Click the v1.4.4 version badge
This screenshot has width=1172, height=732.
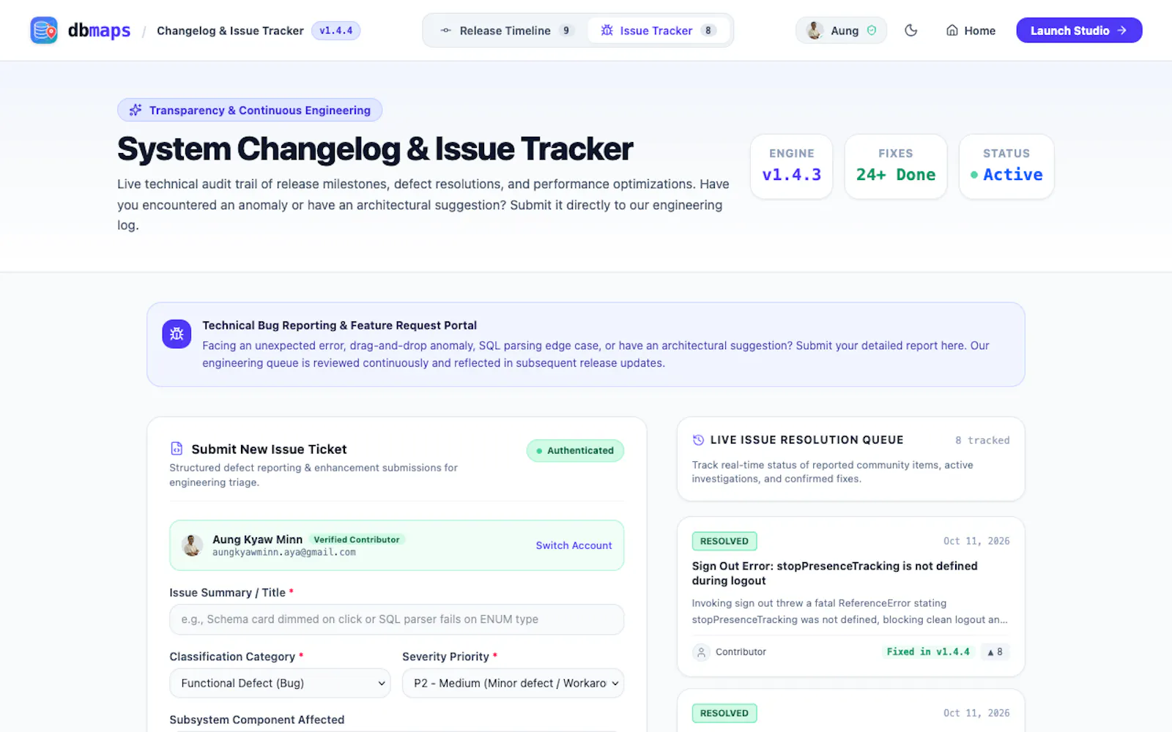[x=335, y=30]
